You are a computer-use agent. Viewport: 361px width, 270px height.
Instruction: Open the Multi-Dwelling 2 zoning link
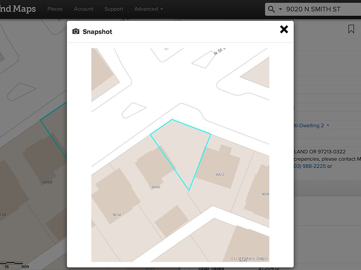tap(308, 126)
